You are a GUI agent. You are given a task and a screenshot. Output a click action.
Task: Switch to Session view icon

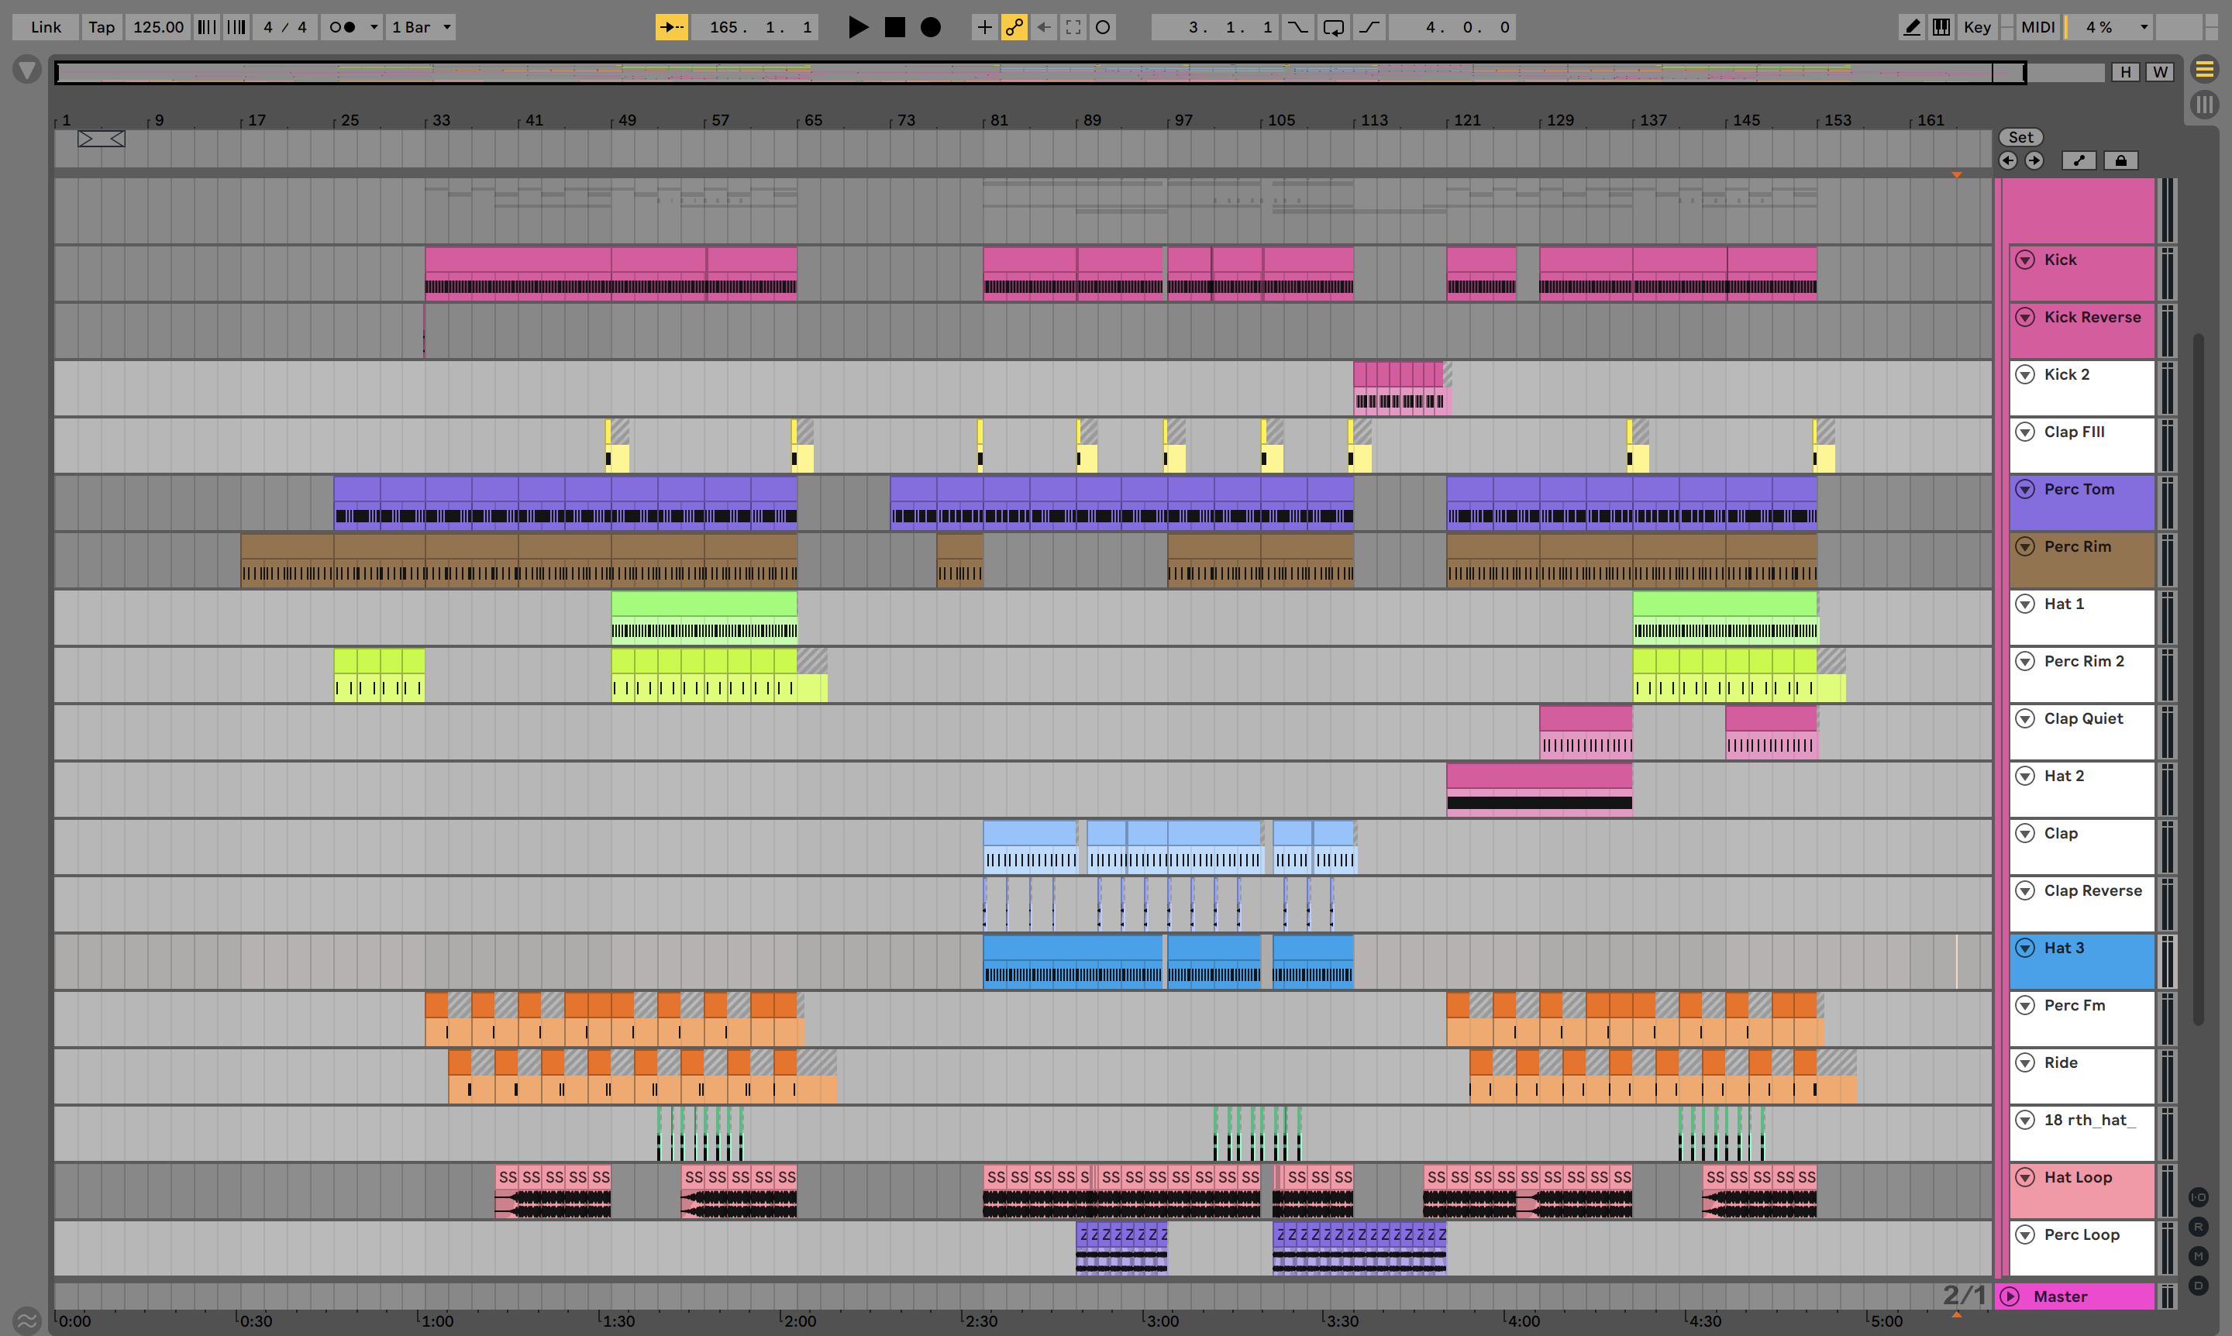point(2204,105)
